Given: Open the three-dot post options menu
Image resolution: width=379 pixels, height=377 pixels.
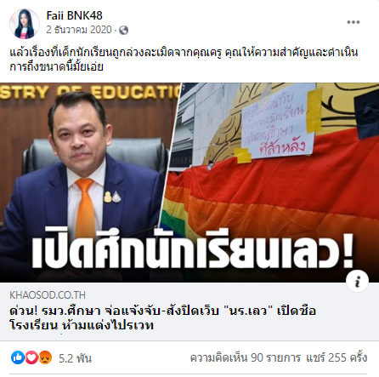Looking at the screenshot, I should [354, 22].
